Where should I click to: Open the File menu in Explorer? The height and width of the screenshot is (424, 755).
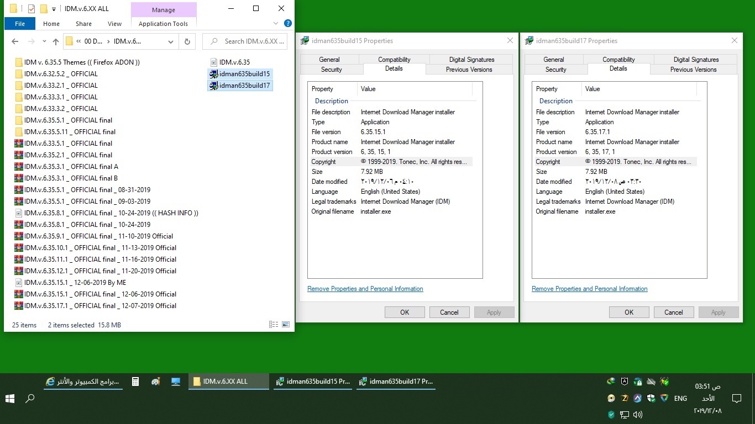[20, 24]
